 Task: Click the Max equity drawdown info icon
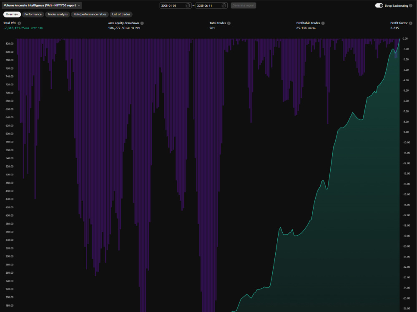click(x=142, y=23)
